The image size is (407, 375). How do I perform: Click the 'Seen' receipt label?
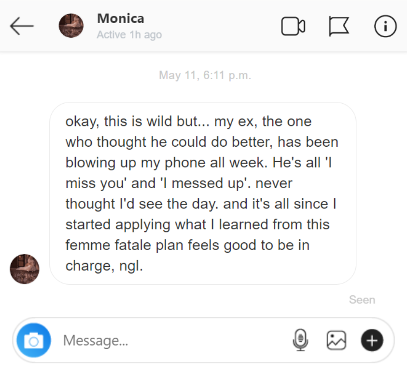coord(362,300)
